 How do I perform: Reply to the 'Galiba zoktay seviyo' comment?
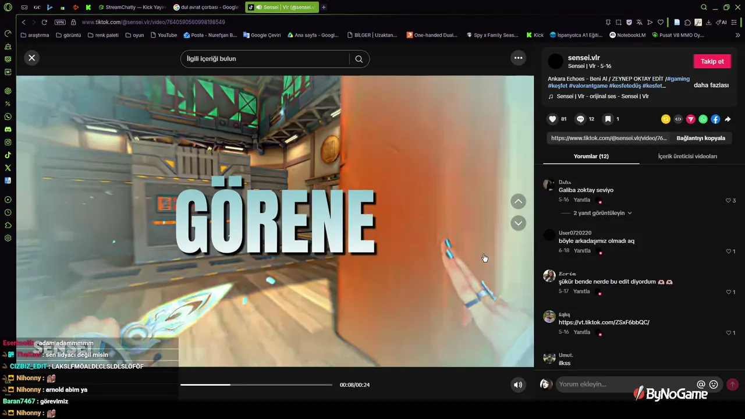[x=581, y=200]
